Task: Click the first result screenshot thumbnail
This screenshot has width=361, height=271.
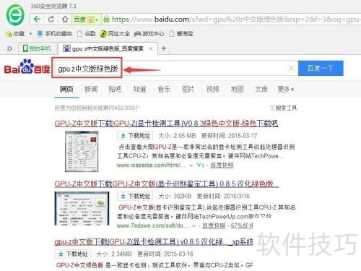Action: click(82, 151)
